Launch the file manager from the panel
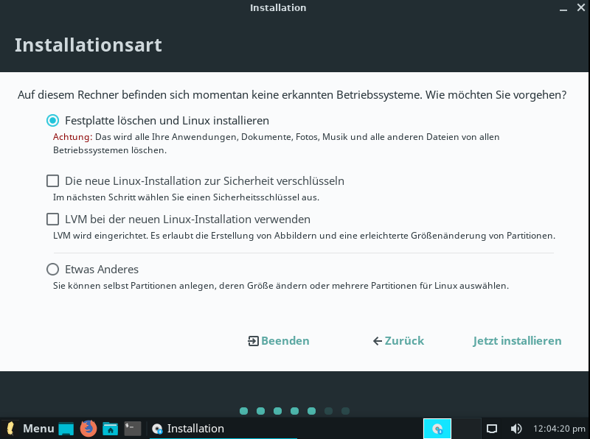 (x=111, y=428)
